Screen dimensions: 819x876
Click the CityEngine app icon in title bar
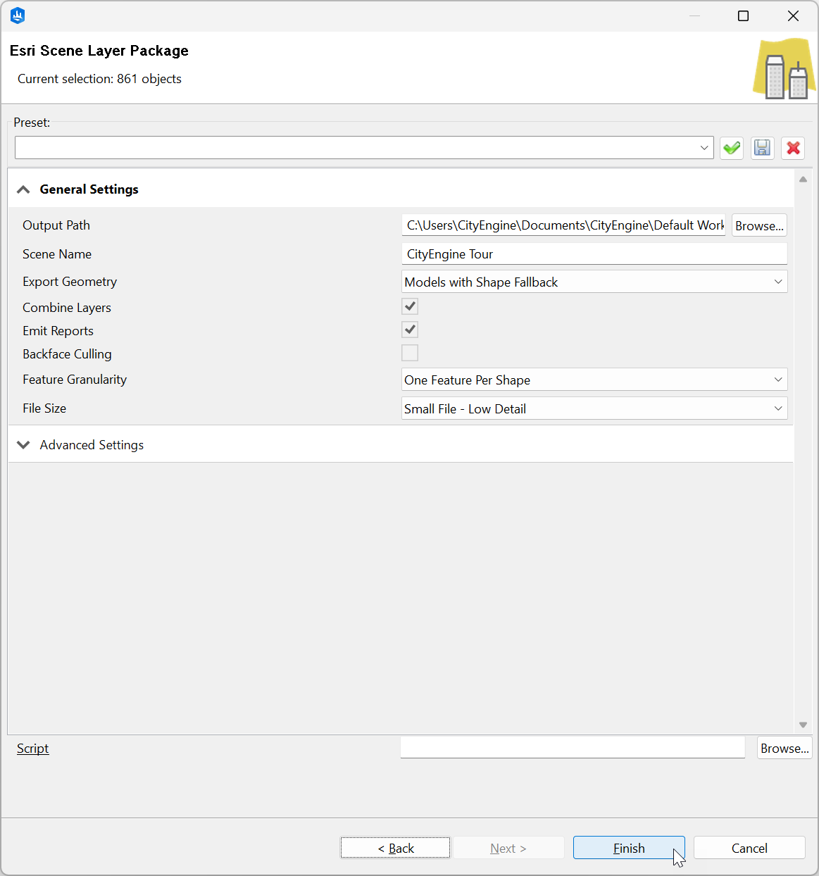click(x=18, y=15)
